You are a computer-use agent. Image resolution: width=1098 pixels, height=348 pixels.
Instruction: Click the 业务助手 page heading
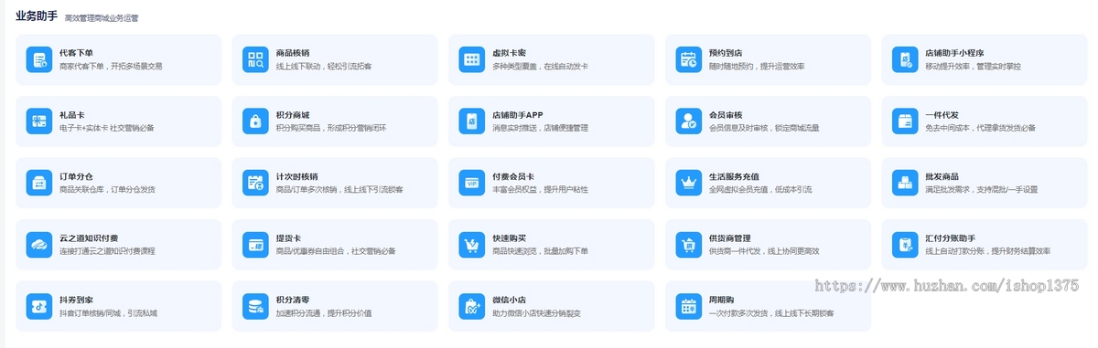tap(38, 16)
